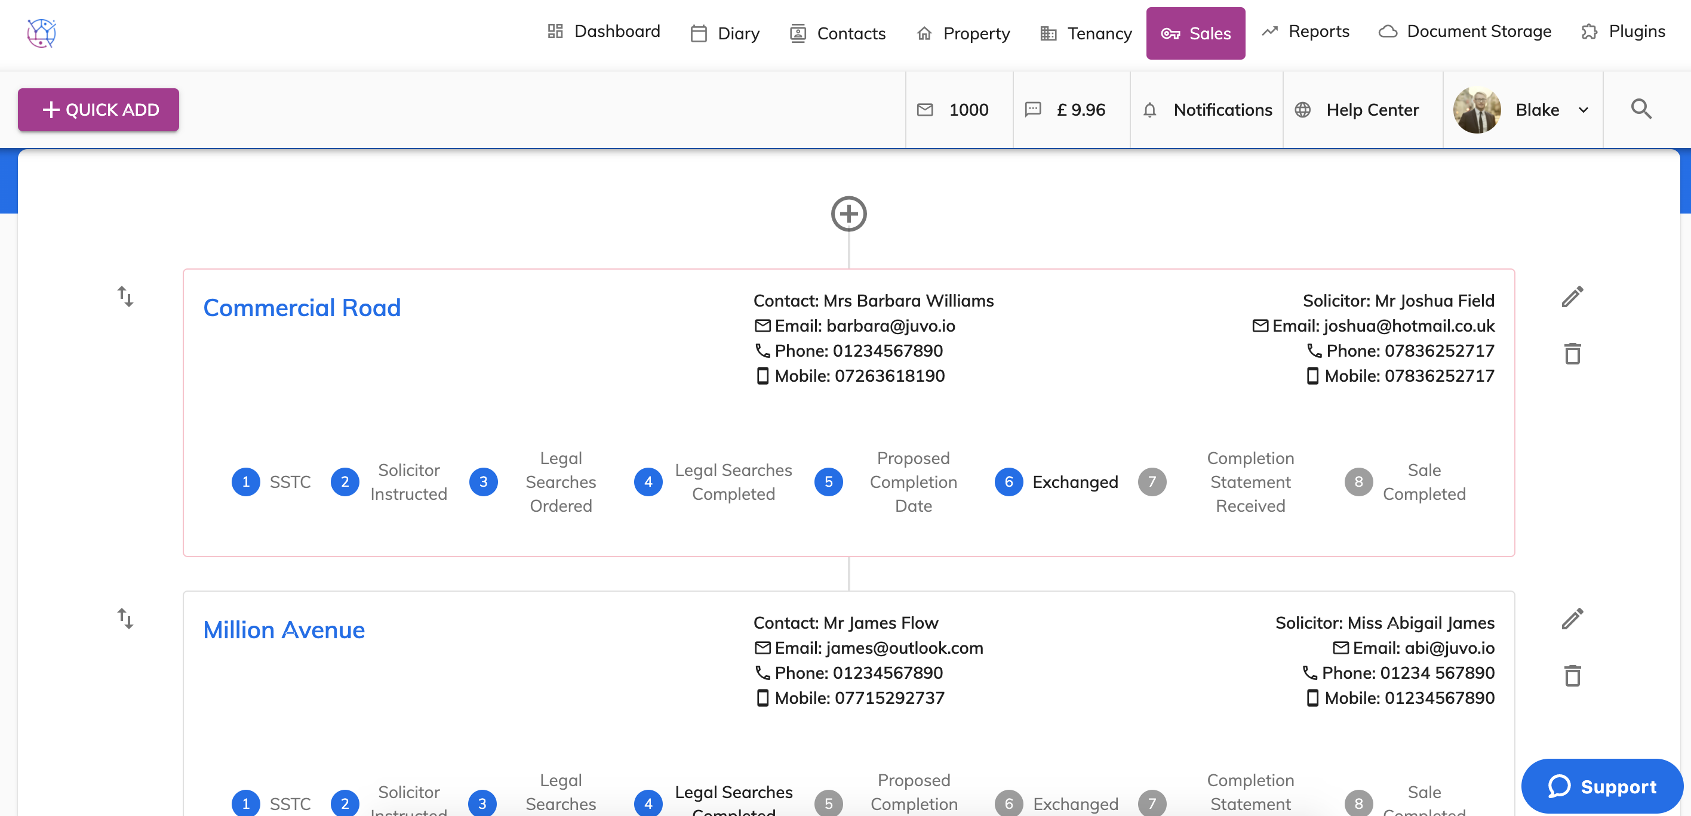Screen dimensions: 1691x816
Task: Edit Commercial Road sale with pencil icon
Action: [x=1572, y=297]
